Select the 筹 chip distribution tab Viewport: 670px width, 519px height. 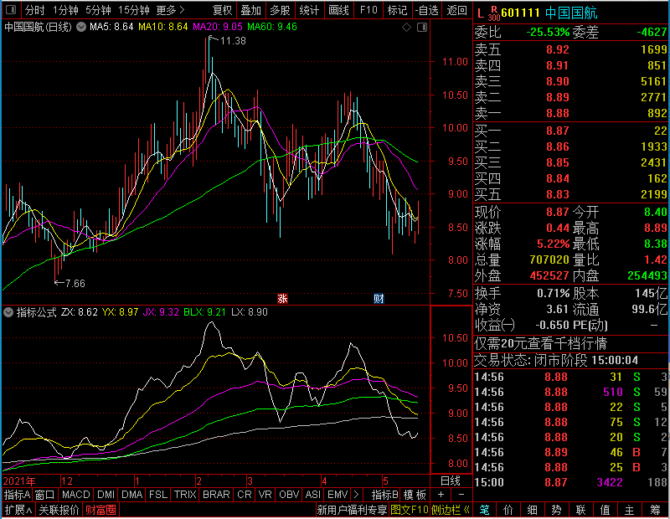click(x=655, y=510)
